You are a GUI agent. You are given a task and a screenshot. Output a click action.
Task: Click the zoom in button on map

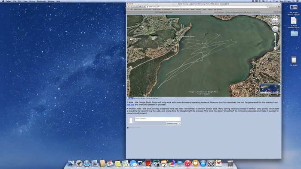[x=275, y=34]
